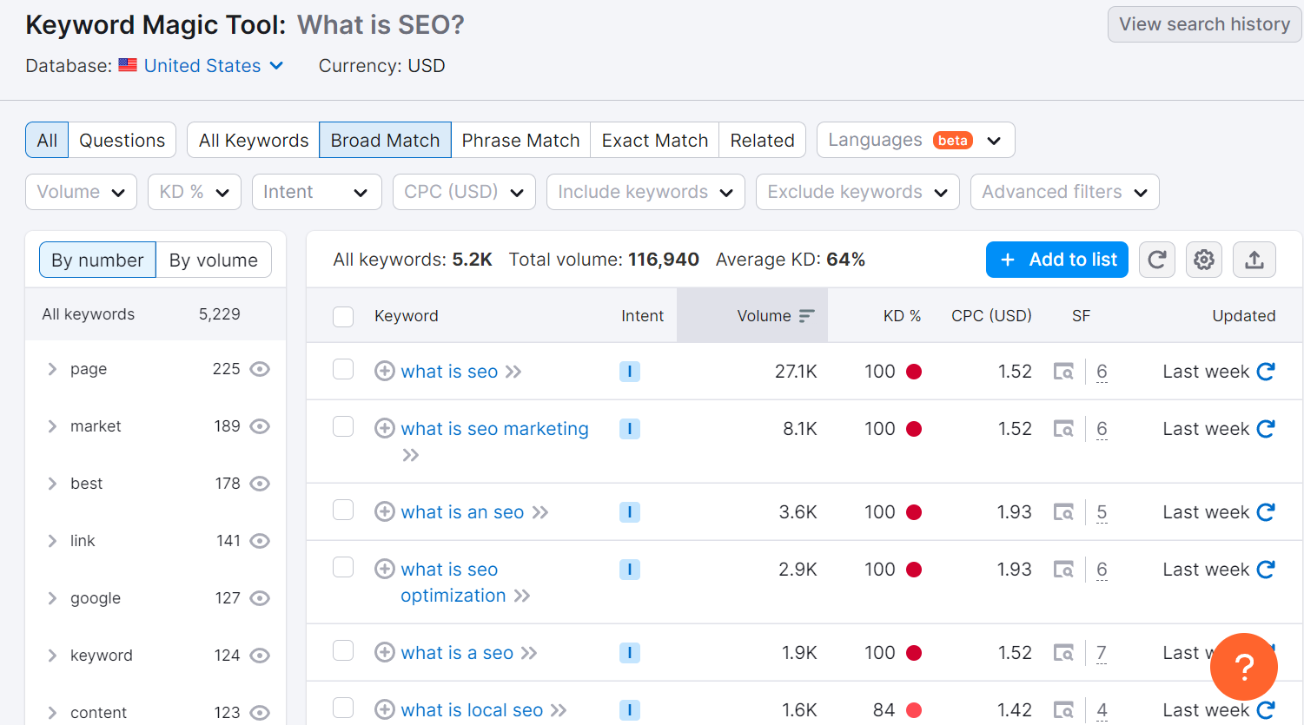1304x725 pixels.
Task: Open the Intent filter dropdown
Action: (317, 192)
